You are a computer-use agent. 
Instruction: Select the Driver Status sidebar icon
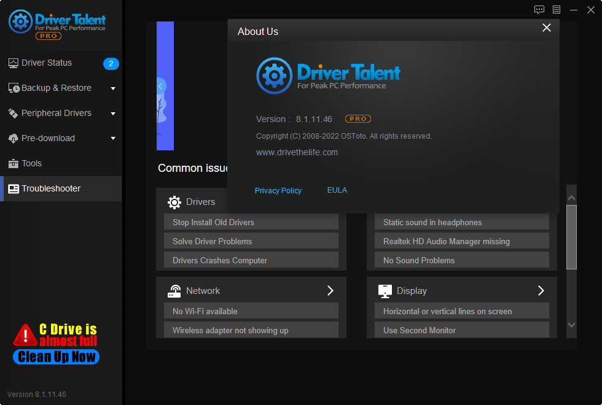pyautogui.click(x=14, y=63)
